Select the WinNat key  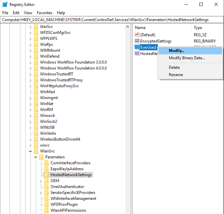pyautogui.click(x=47, y=104)
